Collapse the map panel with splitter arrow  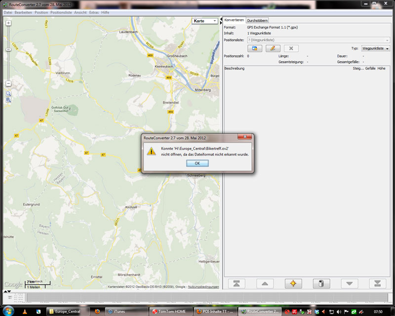pos(221,19)
